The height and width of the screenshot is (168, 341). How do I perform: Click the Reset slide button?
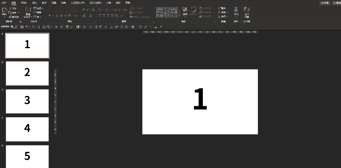click(38, 13)
